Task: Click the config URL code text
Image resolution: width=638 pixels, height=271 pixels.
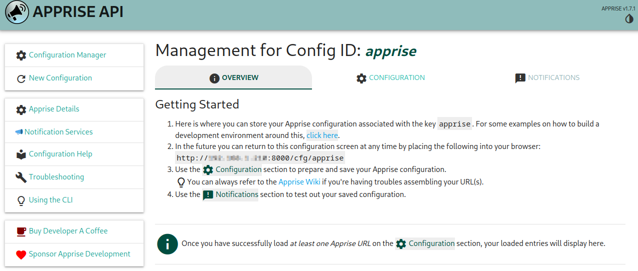Action: [260, 158]
